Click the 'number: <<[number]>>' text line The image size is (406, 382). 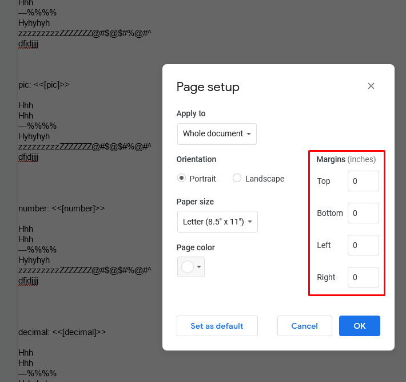point(61,208)
